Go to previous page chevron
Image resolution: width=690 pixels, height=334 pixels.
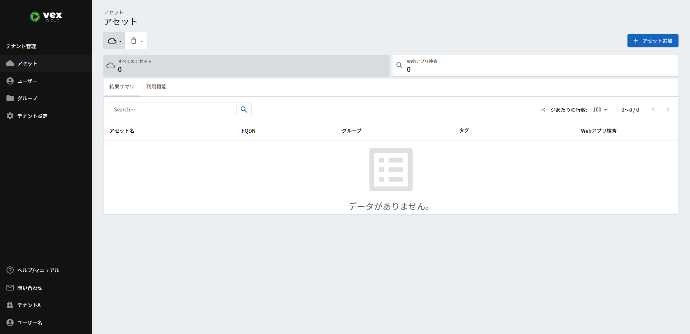653,110
